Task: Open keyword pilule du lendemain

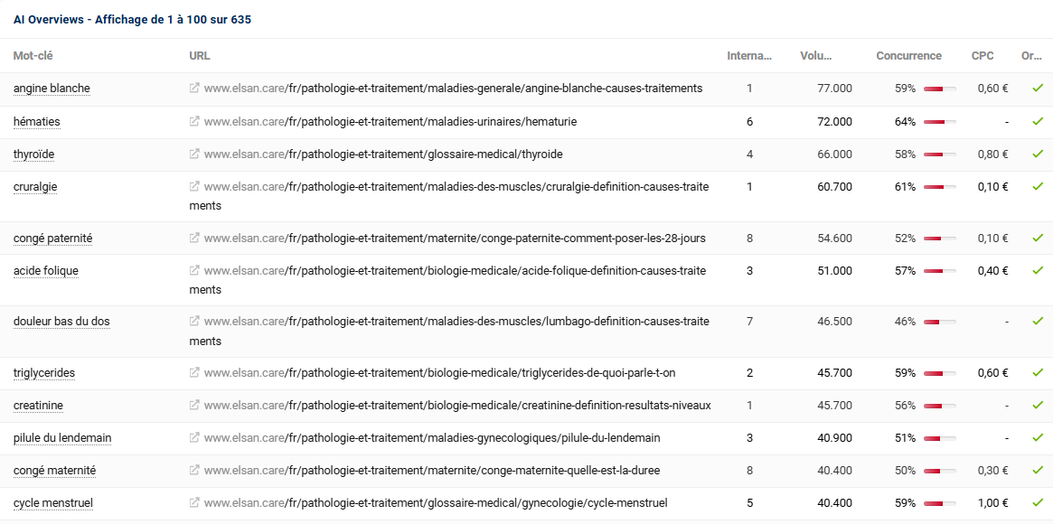Action: click(x=62, y=438)
